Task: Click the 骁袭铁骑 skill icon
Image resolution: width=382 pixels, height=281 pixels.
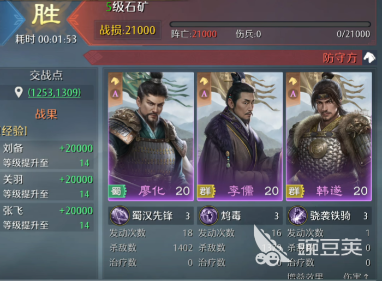Action: click(x=297, y=216)
